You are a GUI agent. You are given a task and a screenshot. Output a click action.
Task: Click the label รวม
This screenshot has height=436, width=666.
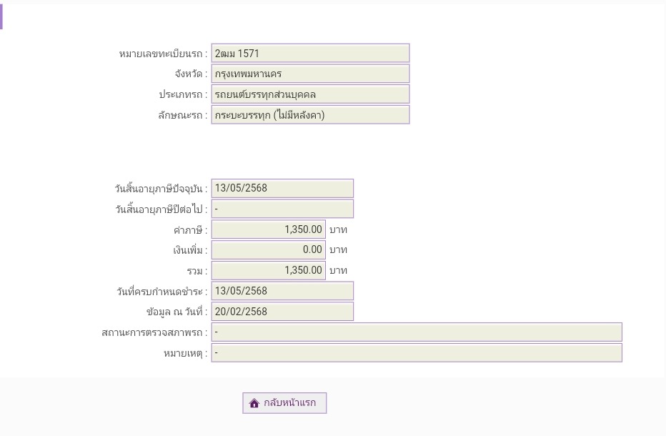[197, 271]
